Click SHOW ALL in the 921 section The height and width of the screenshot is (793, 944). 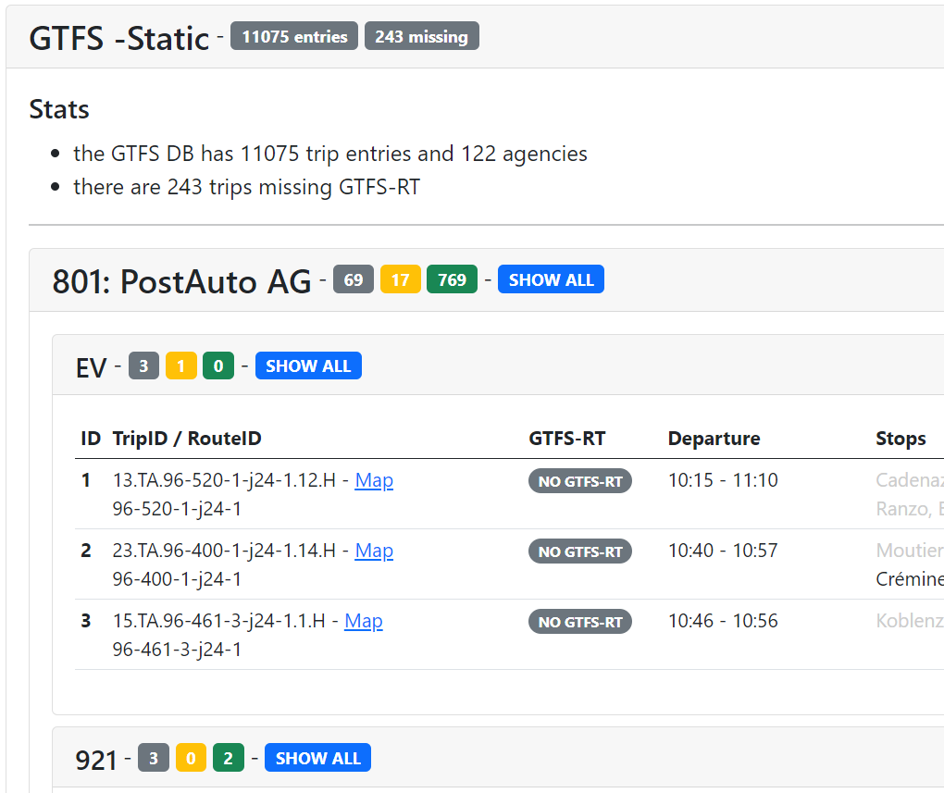[x=317, y=758]
